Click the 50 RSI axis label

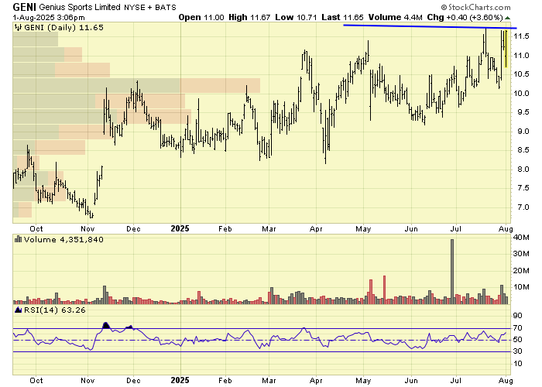518,340
